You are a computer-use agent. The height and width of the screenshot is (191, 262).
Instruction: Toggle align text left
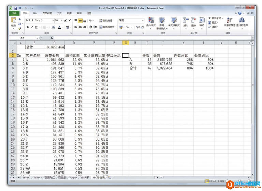tap(76, 27)
